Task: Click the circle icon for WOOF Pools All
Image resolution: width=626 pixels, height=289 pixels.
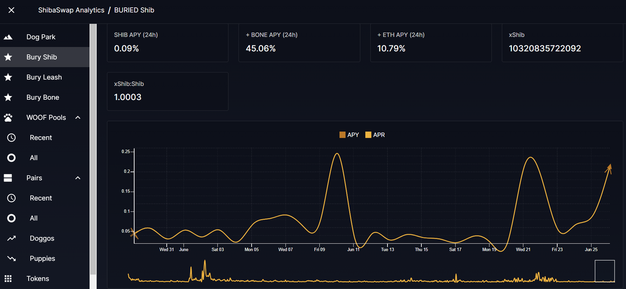Action: coord(11,158)
